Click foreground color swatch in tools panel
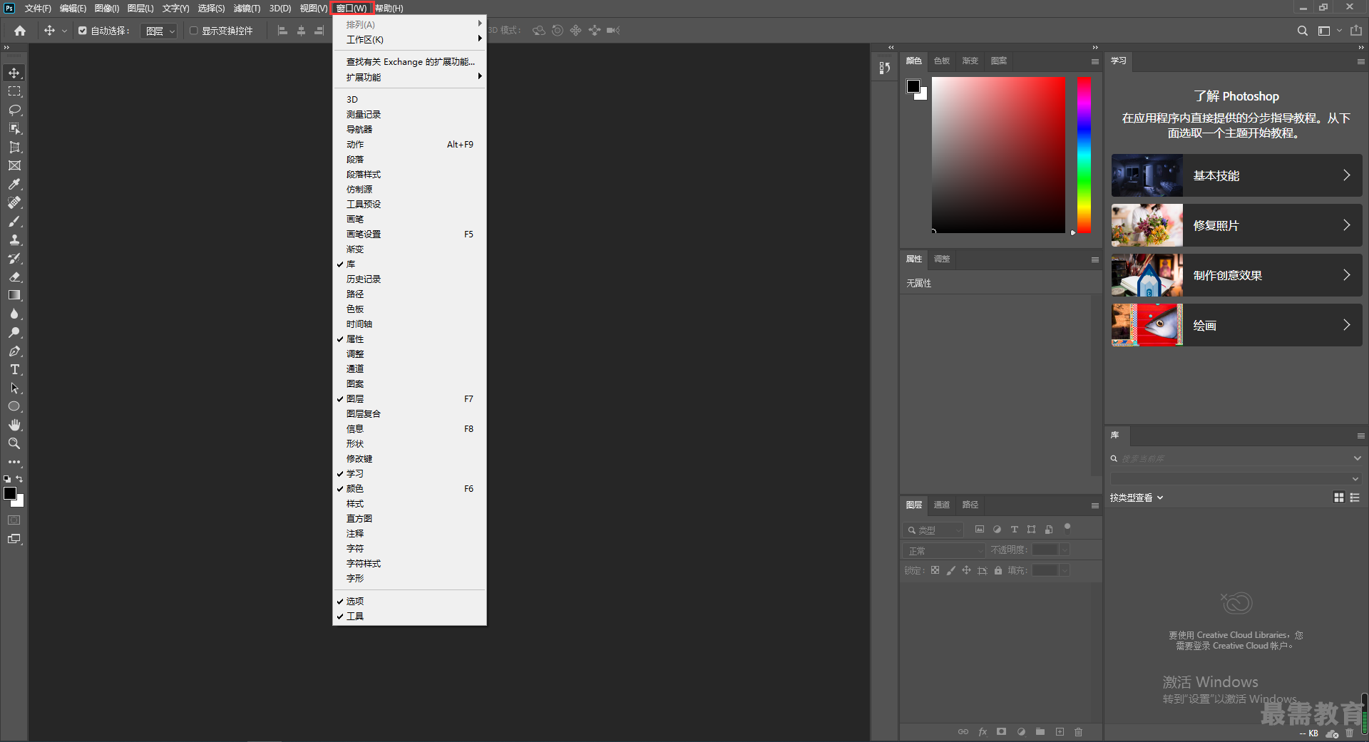Viewport: 1369px width, 742px height. pos(10,493)
